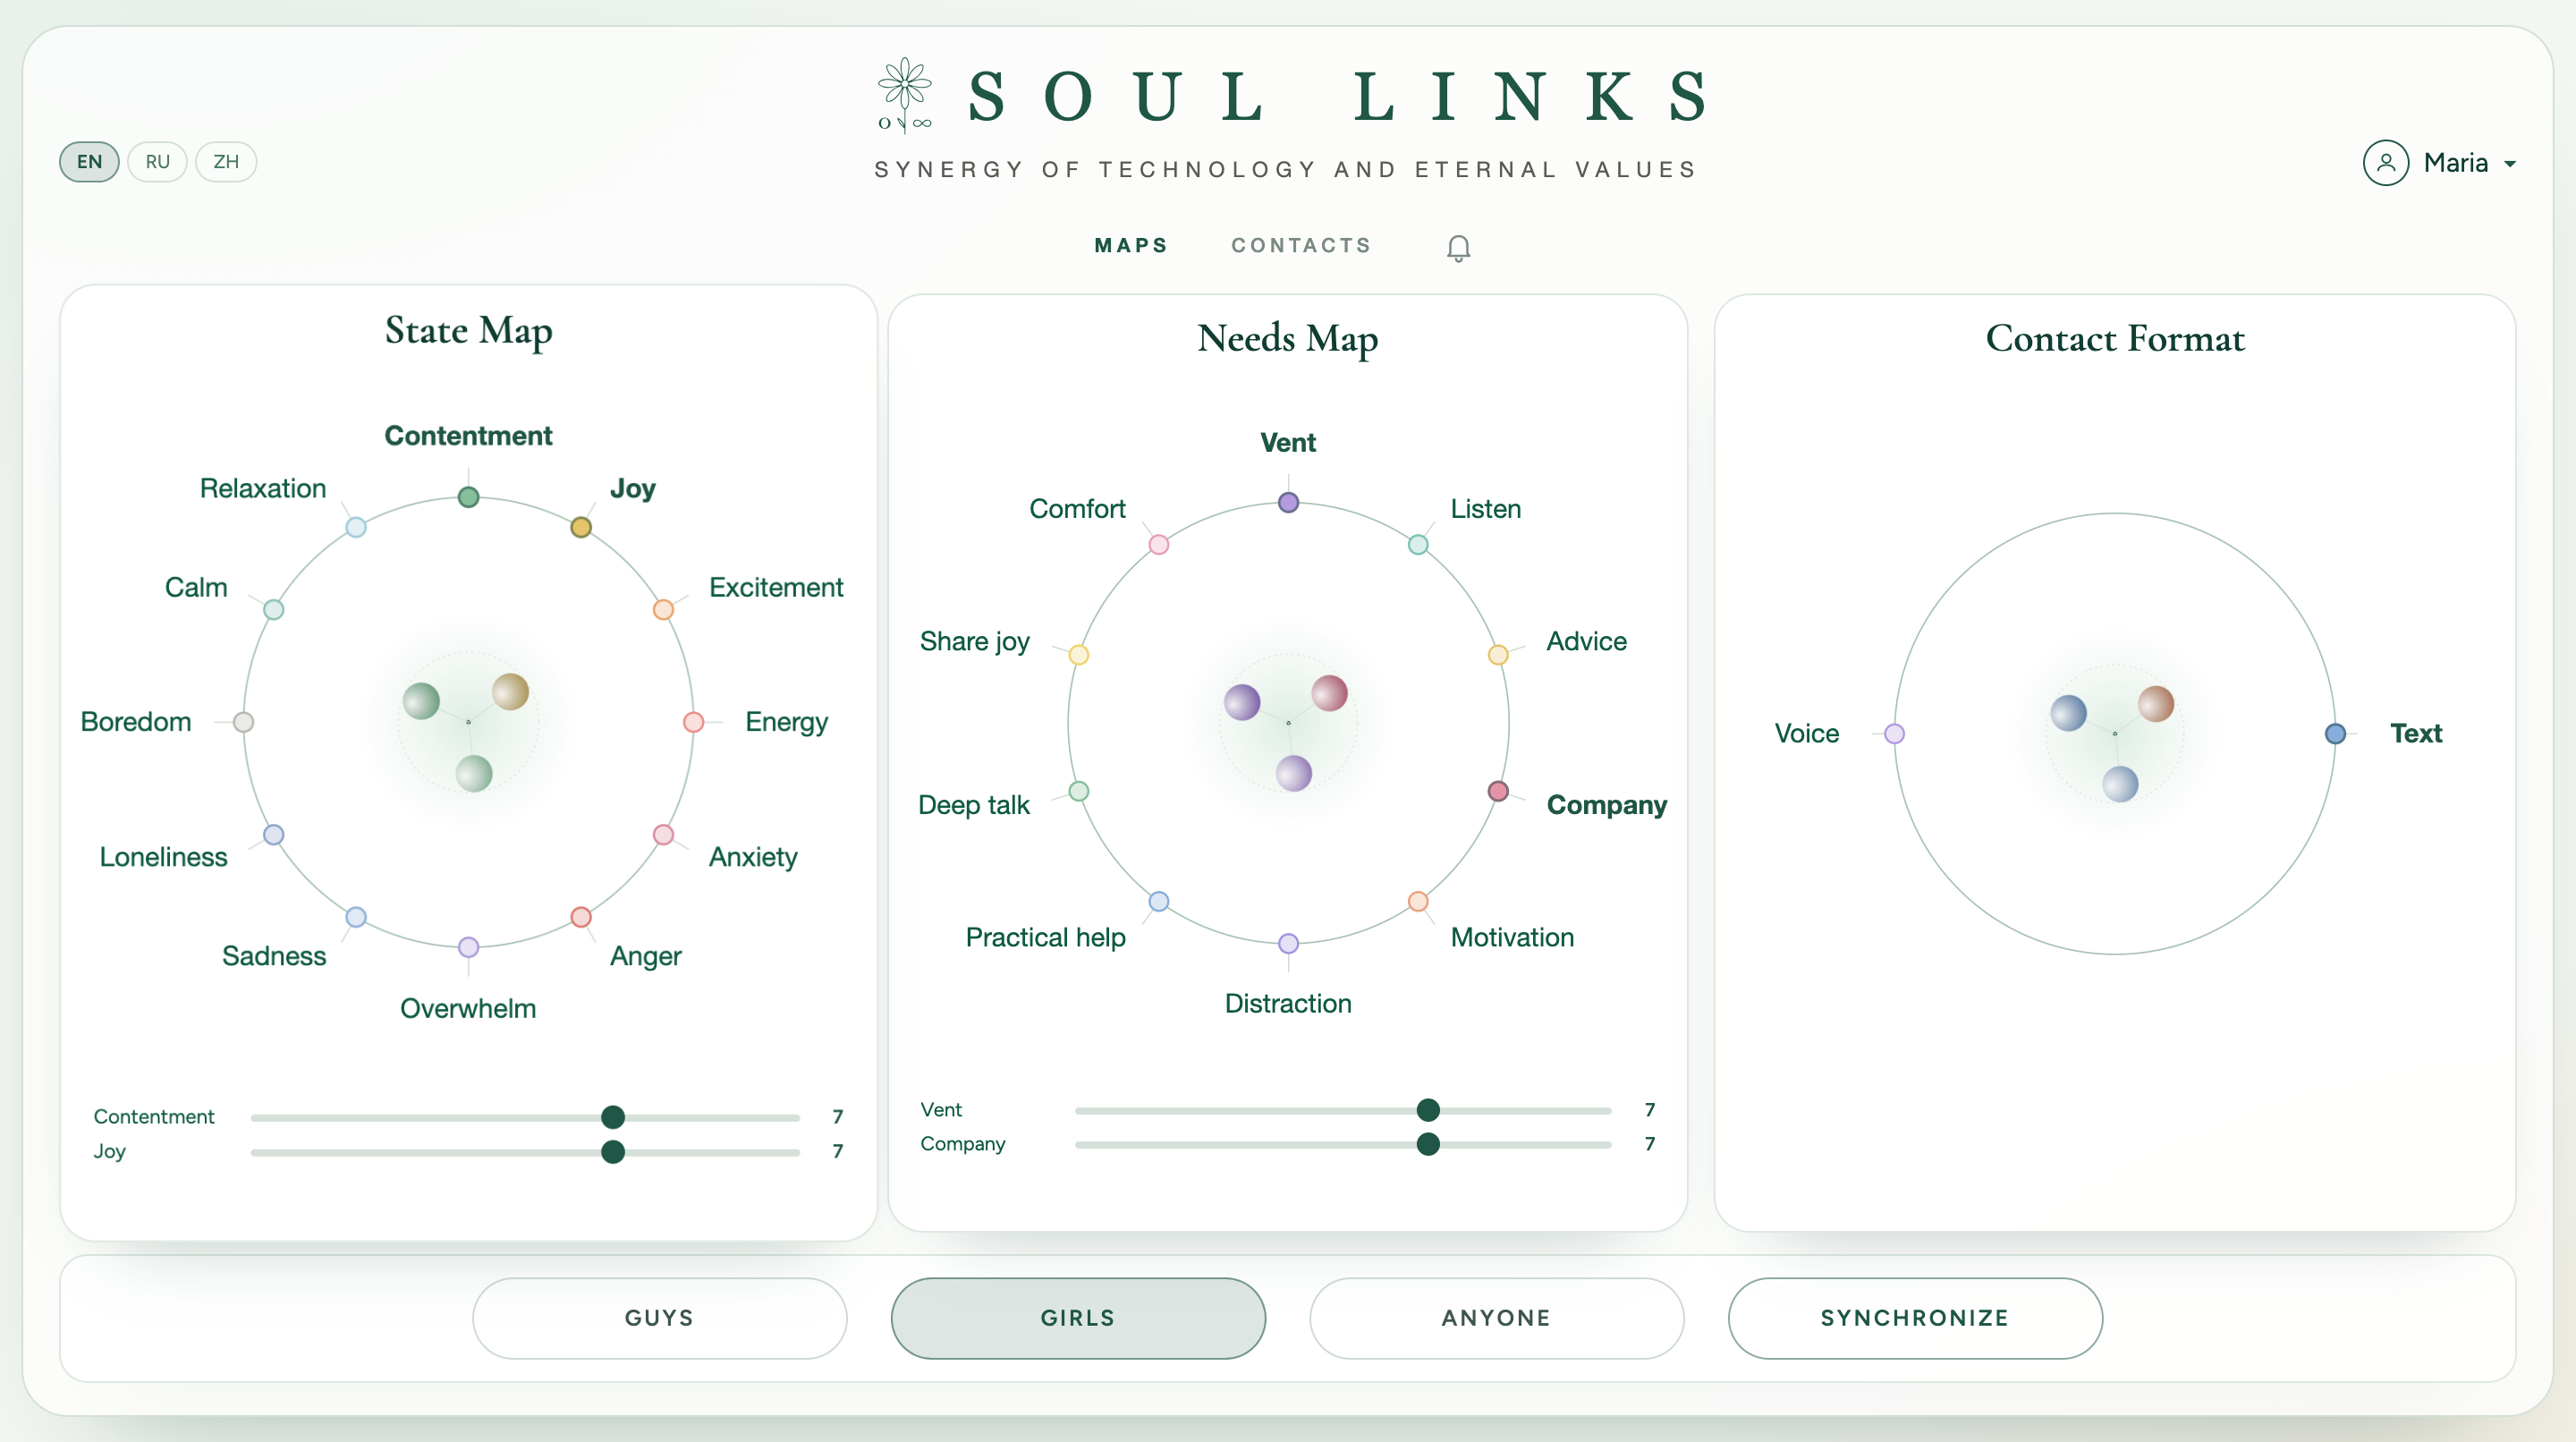2576x1442 pixels.
Task: Select the Anger node dot
Action: pyautogui.click(x=581, y=917)
